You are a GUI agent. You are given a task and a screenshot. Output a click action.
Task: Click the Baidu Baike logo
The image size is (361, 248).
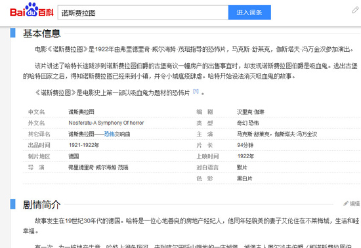32,10
